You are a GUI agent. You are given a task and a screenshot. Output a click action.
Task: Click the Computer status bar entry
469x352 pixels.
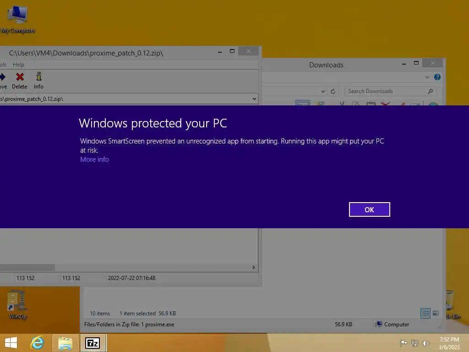[x=393, y=324]
